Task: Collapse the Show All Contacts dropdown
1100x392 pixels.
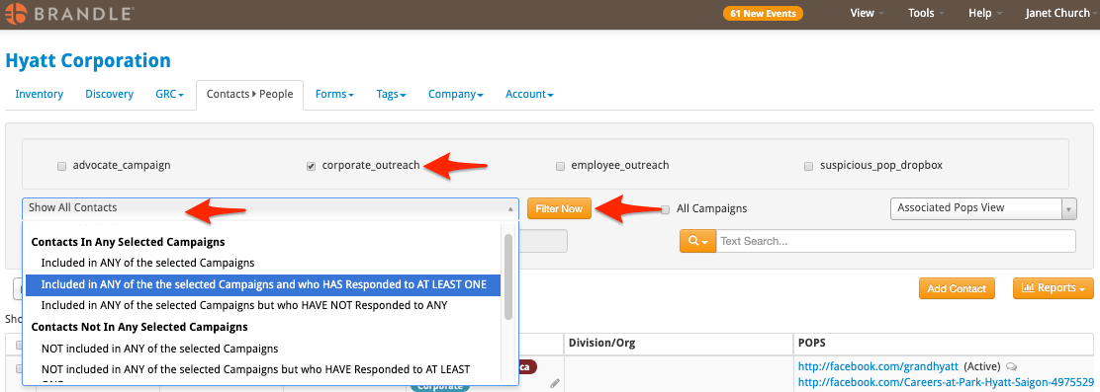Action: pos(271,208)
